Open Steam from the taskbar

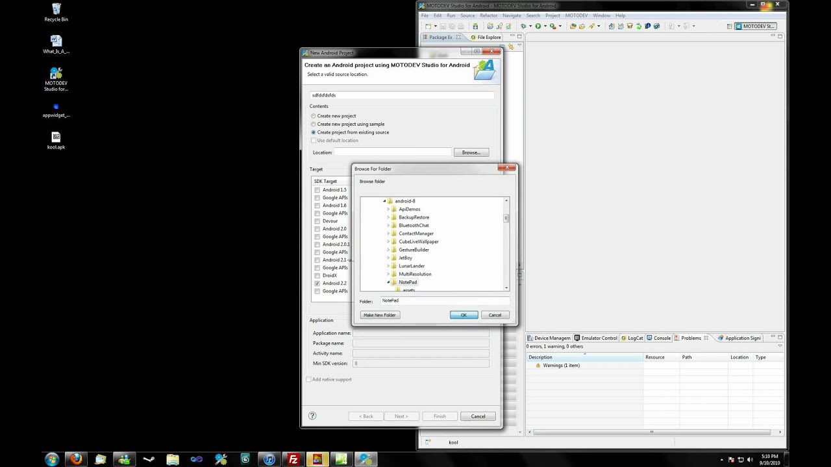tap(149, 459)
